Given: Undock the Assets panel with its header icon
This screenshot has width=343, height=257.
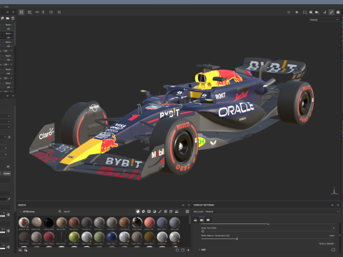Looking at the screenshot, I should (183, 205).
